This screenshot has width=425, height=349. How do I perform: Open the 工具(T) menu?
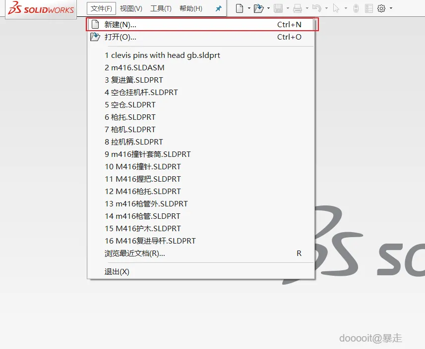(x=161, y=8)
